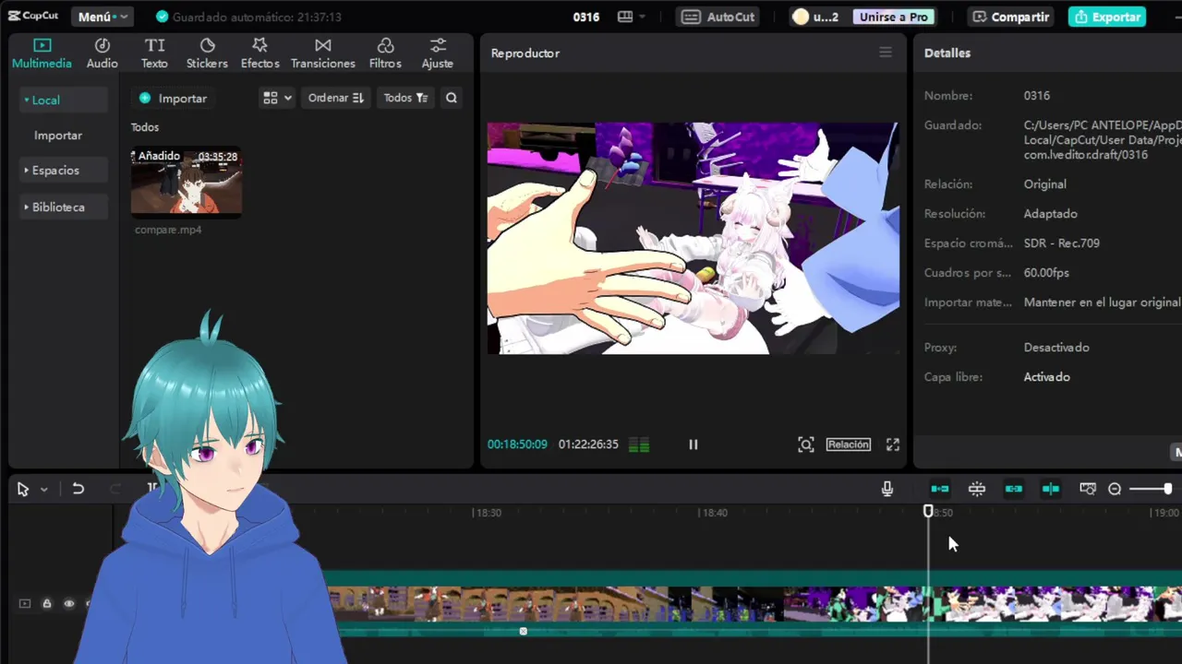Open the Stickers tab

207,53
